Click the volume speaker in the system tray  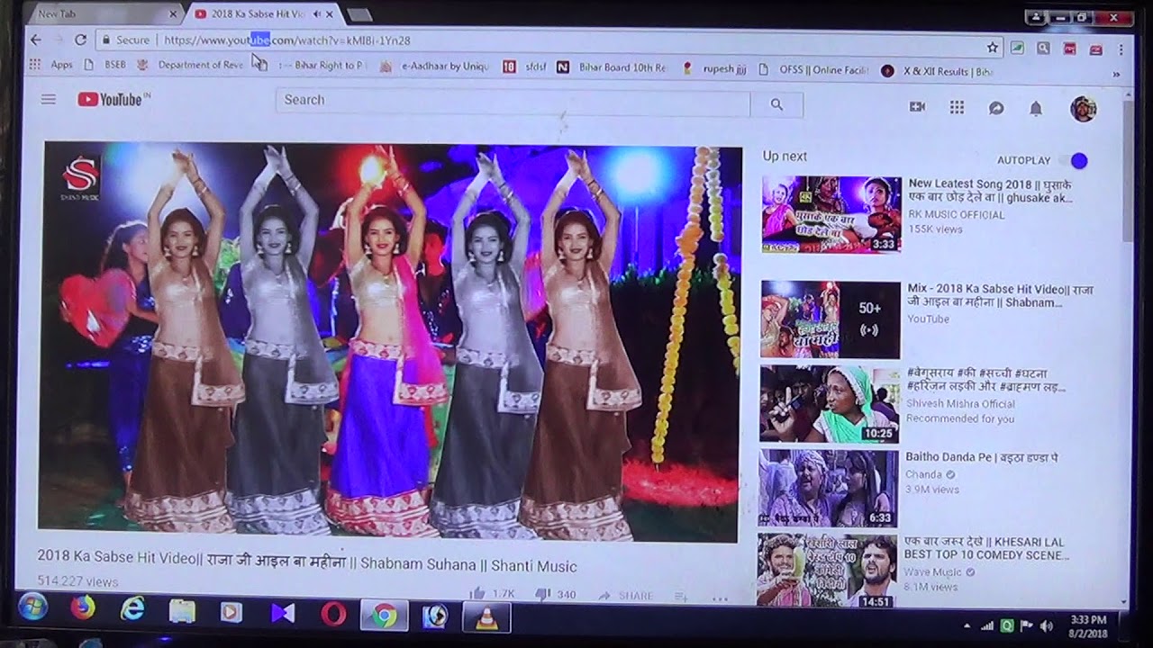tap(1046, 625)
